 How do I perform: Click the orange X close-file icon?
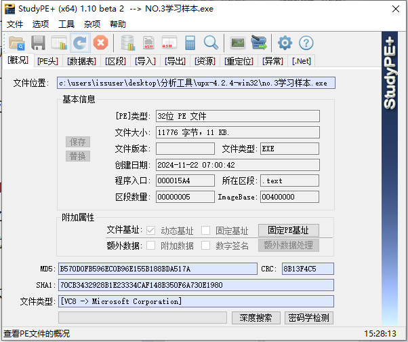[x=101, y=43]
